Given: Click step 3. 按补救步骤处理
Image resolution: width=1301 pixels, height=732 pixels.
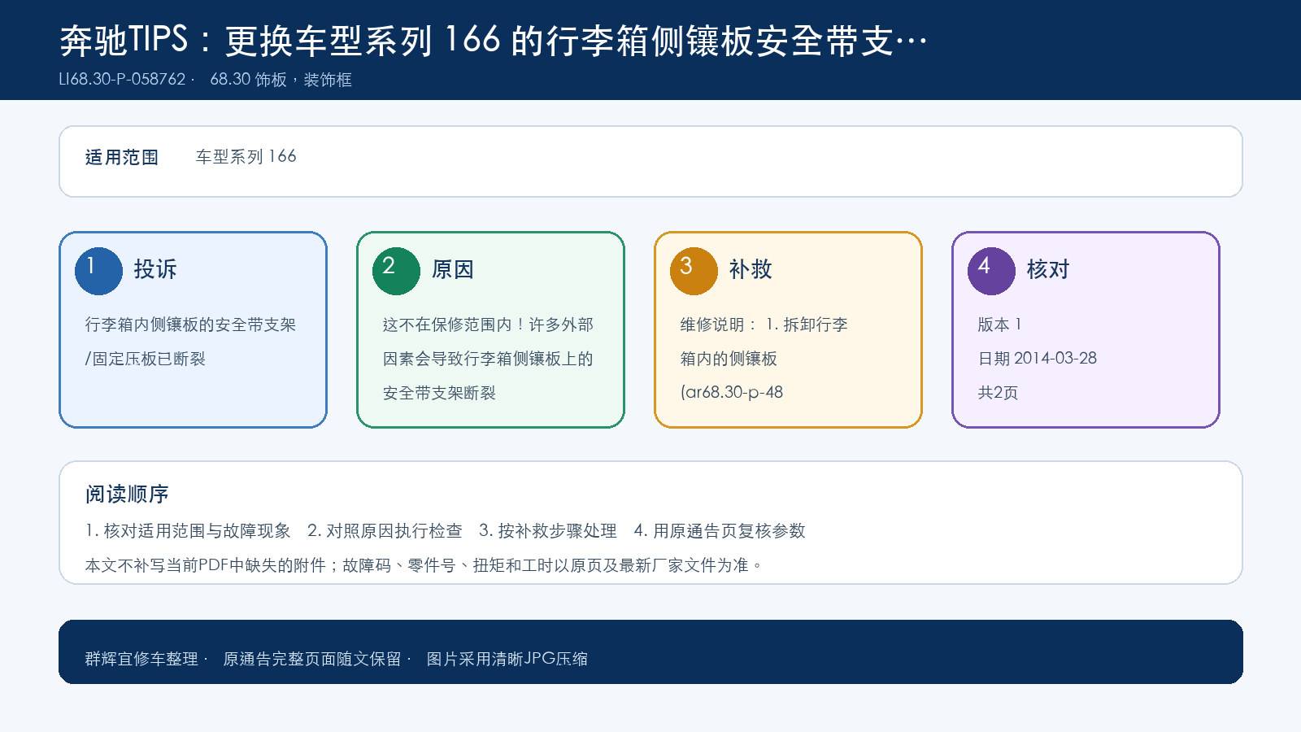Looking at the screenshot, I should coord(548,531).
